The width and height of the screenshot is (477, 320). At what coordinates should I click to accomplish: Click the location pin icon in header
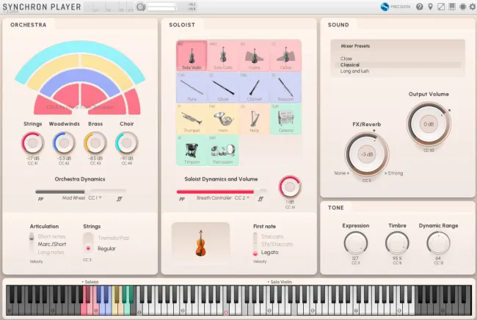click(430, 7)
